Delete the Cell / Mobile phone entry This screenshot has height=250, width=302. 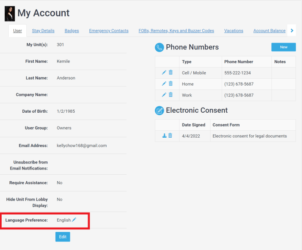point(170,73)
